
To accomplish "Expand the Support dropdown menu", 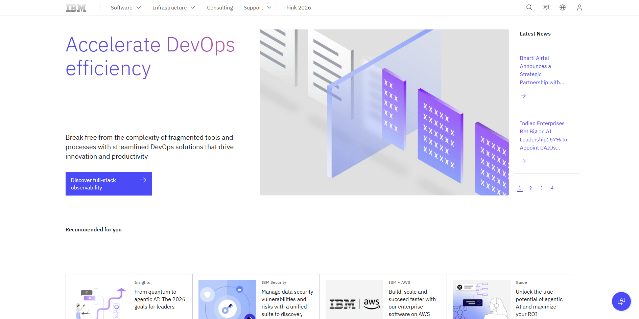I will (257, 7).
